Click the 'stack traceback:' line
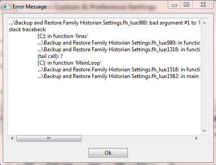 click(28, 29)
